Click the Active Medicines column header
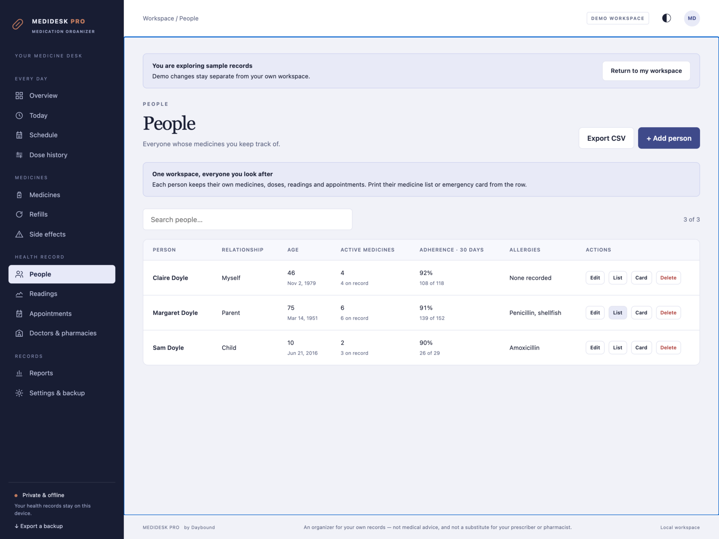Screen dimensions: 719x539 click(367, 250)
